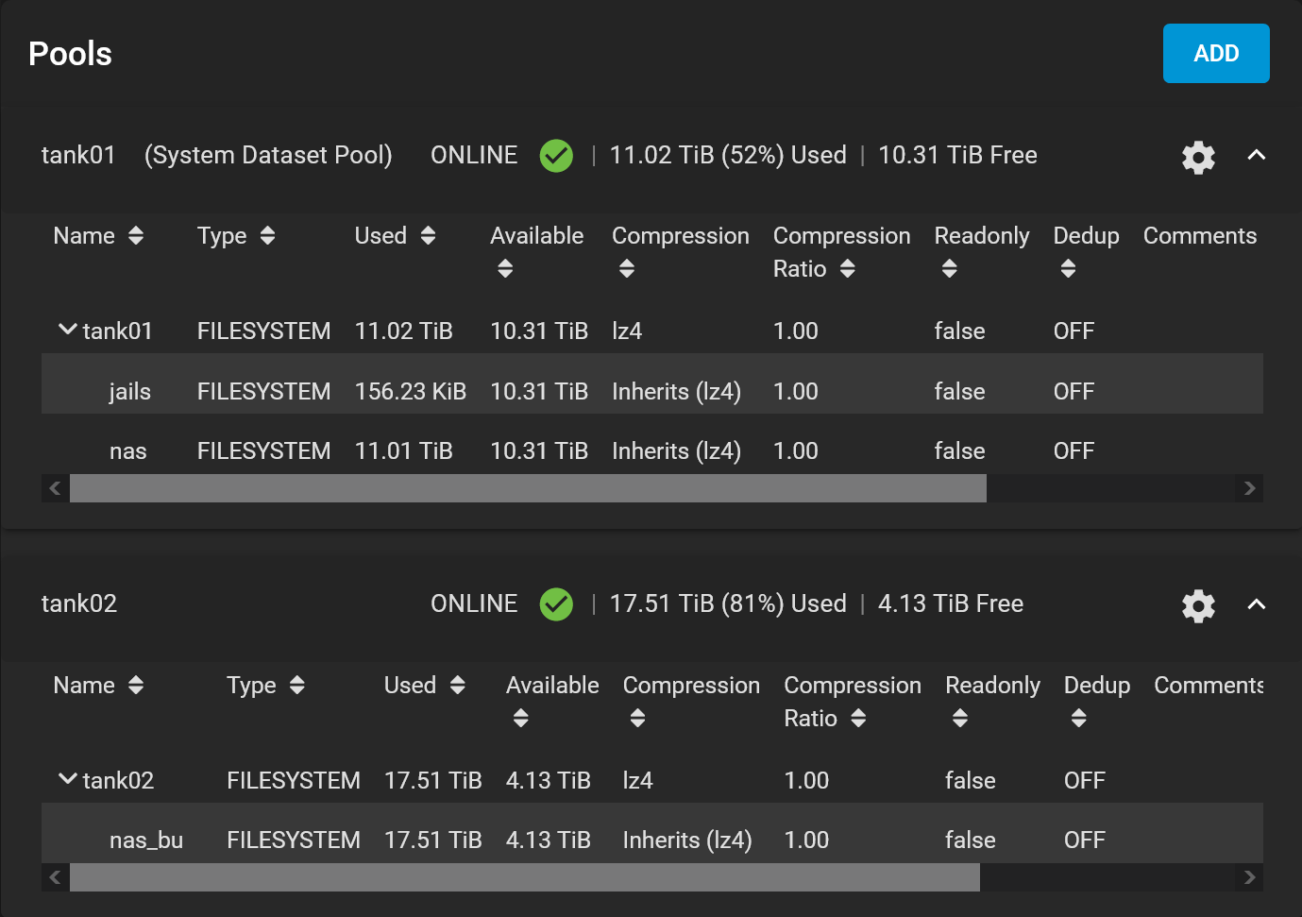Click the '11.02 TiB (52%) Used' summary

coord(728,155)
